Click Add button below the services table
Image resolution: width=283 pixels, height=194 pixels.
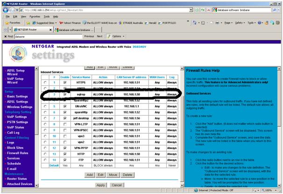90,175
